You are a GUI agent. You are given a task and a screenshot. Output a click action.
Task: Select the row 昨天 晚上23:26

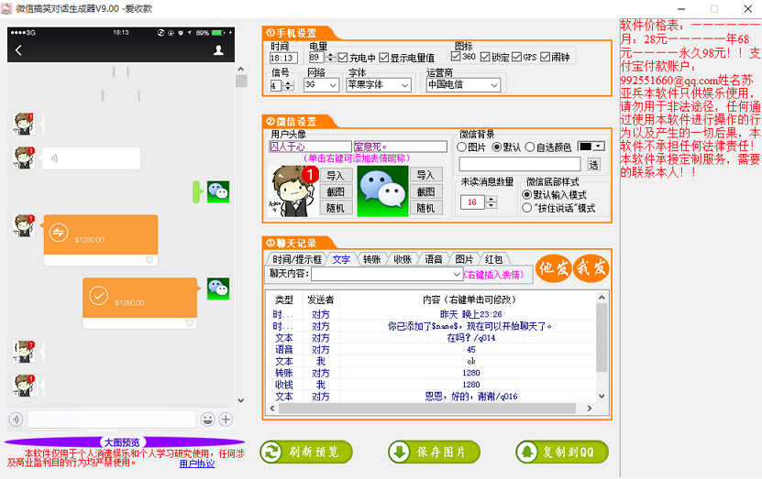(432, 314)
